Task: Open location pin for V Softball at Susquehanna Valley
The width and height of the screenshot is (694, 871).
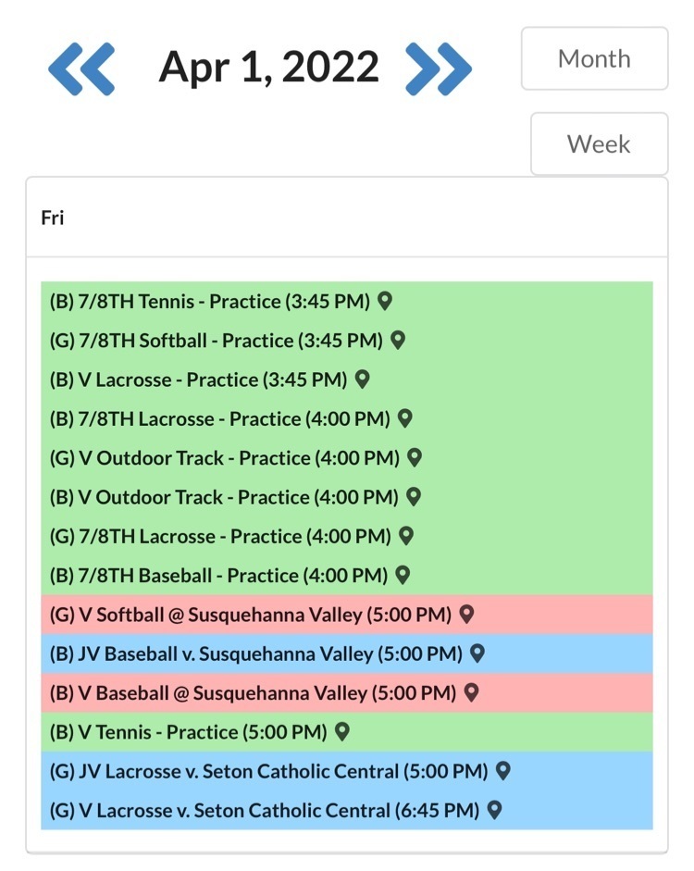Action: tap(465, 614)
